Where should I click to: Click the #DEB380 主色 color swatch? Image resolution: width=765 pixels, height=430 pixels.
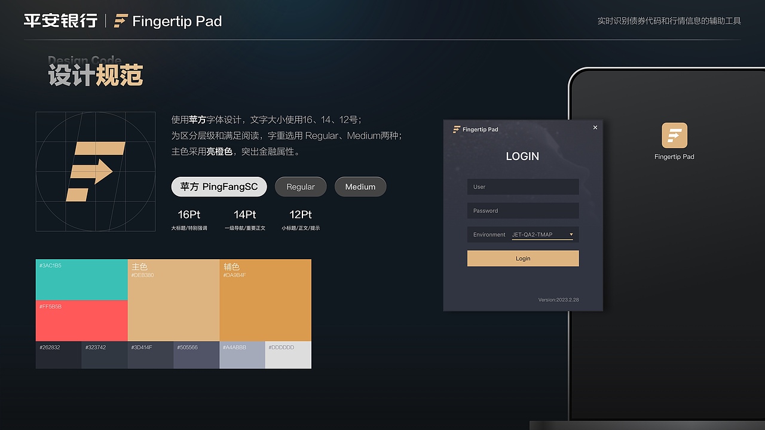coord(173,299)
